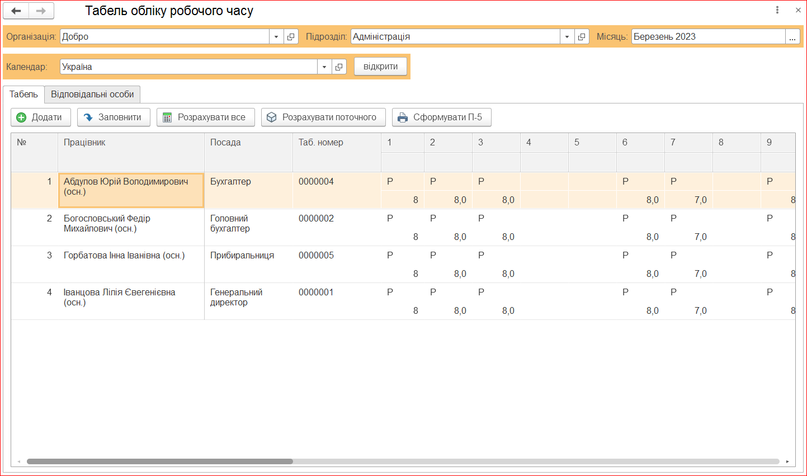Click the Посада column header
The image size is (807, 476).
tap(248, 152)
